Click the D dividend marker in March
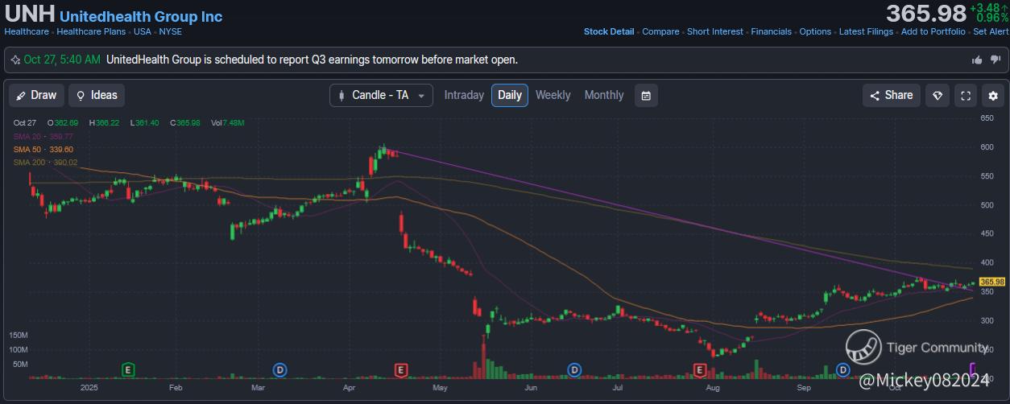Screen dimensions: 1010x404 pyautogui.click(x=280, y=369)
